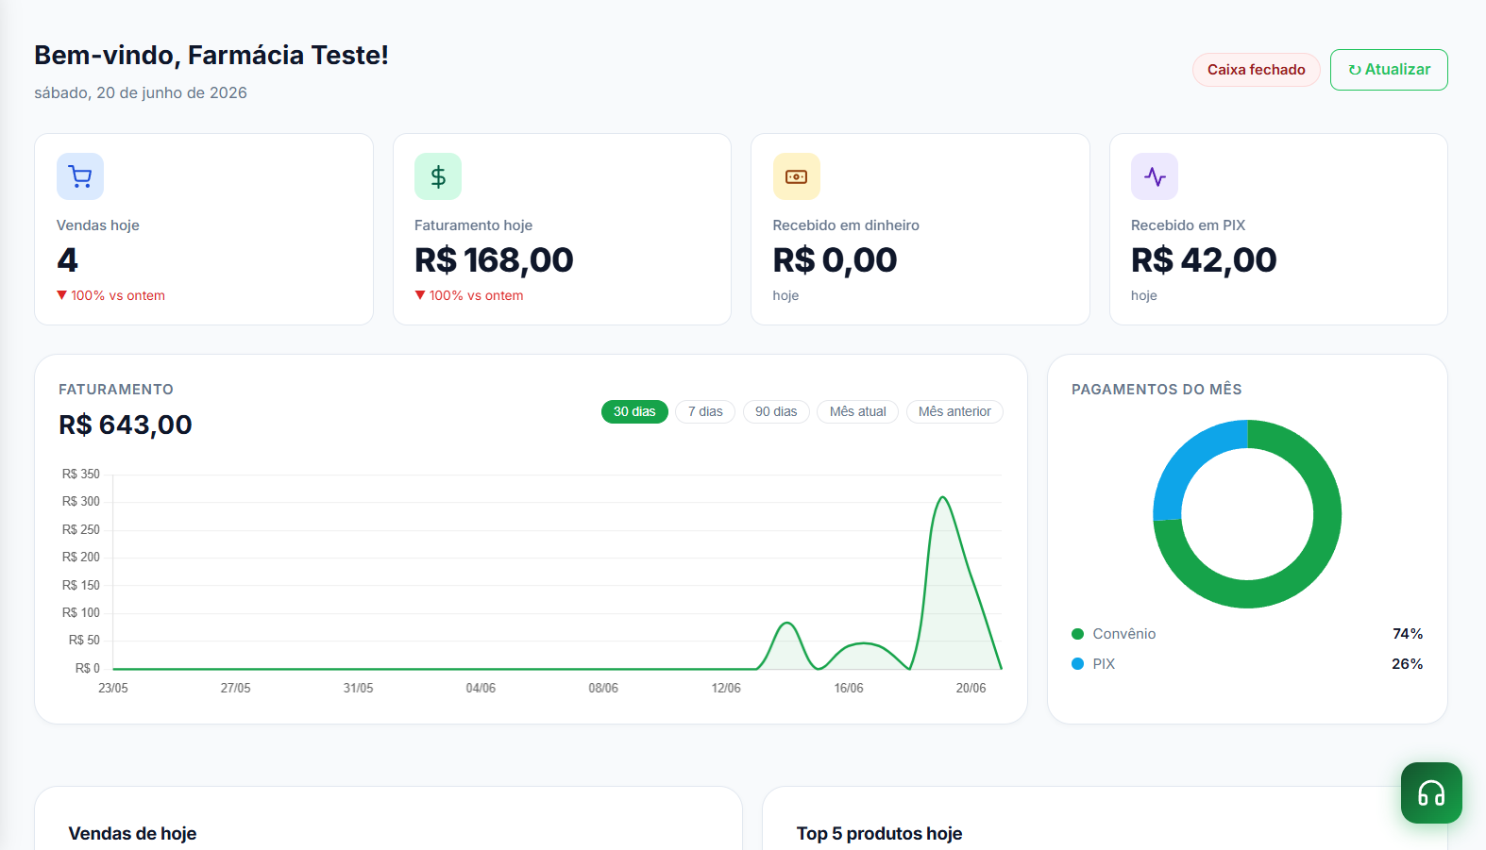This screenshot has height=850, width=1486.
Task: Switch chart to 90 dias
Action: [776, 411]
